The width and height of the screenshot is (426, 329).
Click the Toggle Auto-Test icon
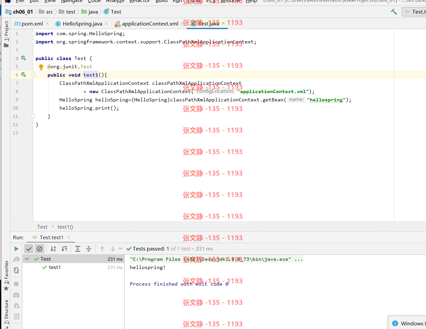pyautogui.click(x=16, y=271)
